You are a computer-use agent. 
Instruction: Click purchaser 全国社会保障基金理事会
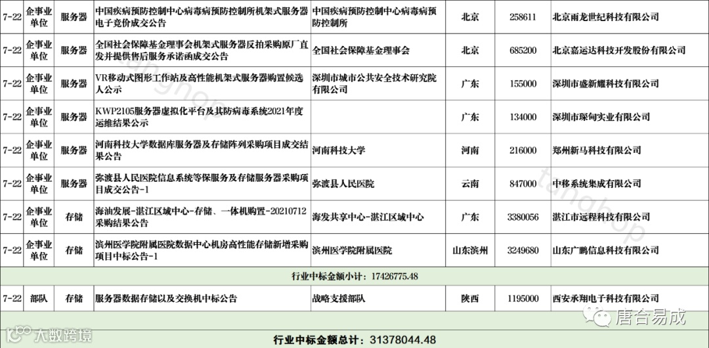pyautogui.click(x=360, y=51)
